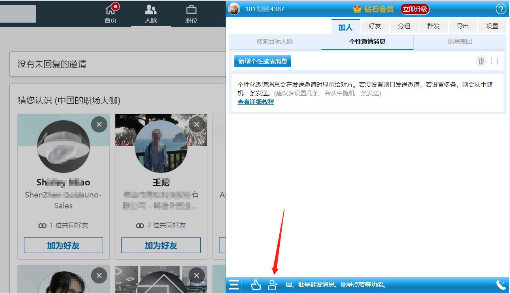The width and height of the screenshot is (510, 294).
Task: Click 加为好友 button for 王妮
Action: click(161, 245)
